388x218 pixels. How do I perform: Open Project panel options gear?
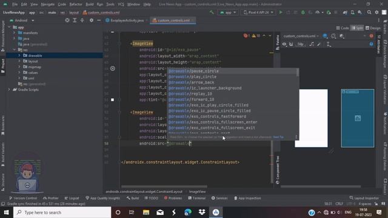[92, 20]
